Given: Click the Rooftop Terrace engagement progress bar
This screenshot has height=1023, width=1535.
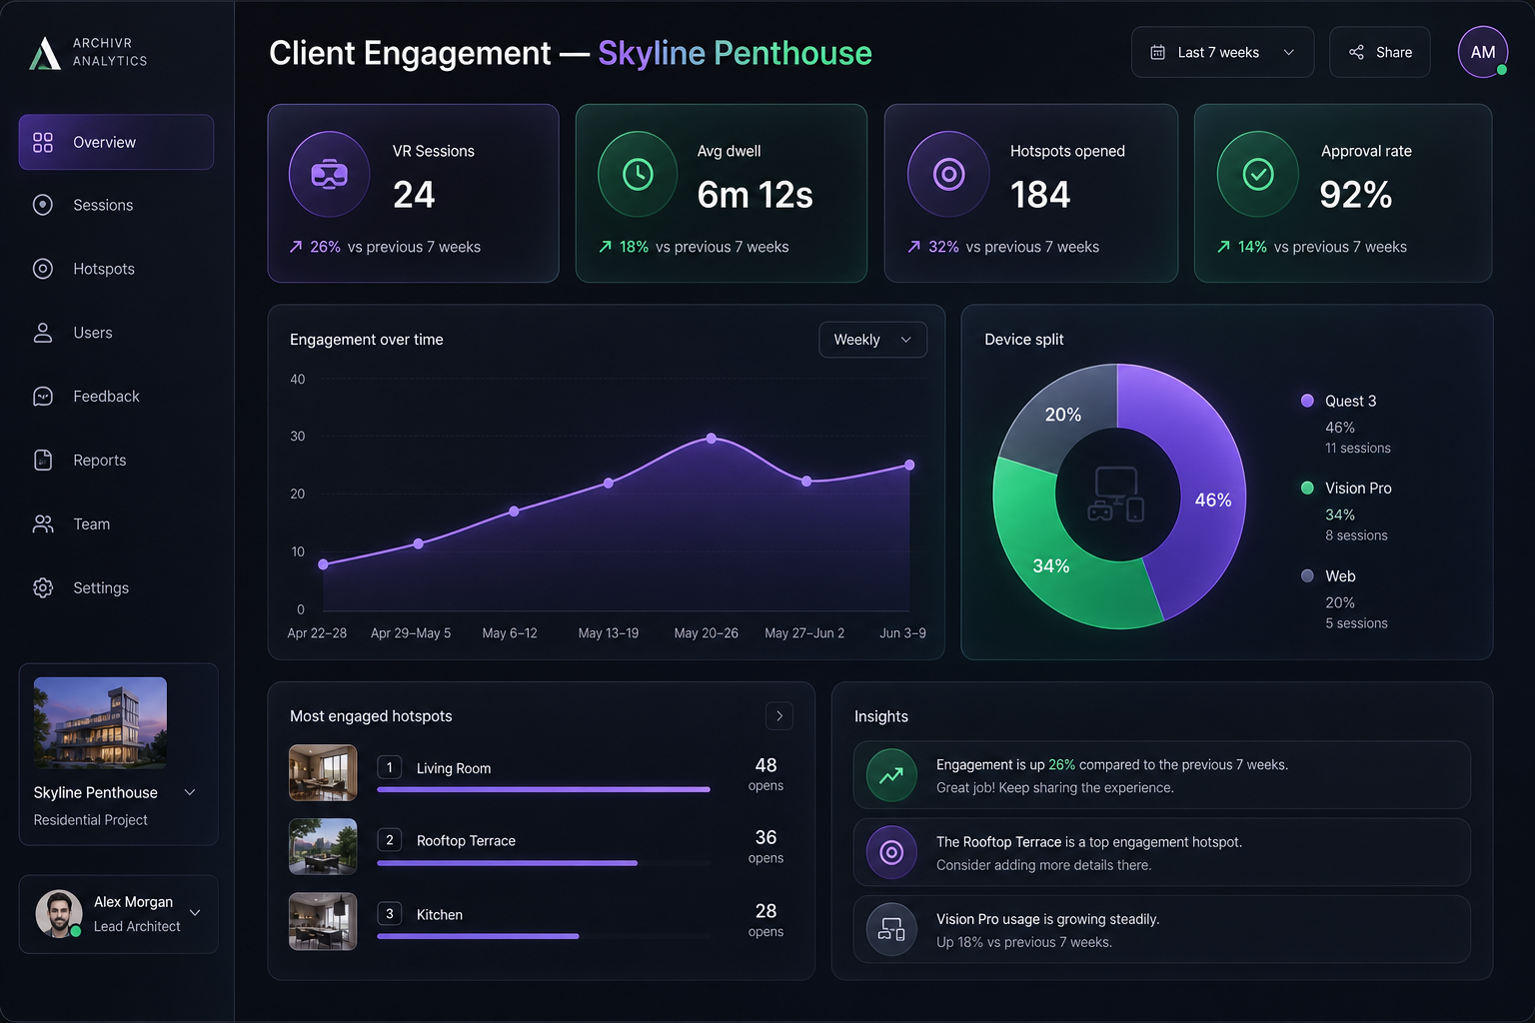Looking at the screenshot, I should (x=507, y=863).
